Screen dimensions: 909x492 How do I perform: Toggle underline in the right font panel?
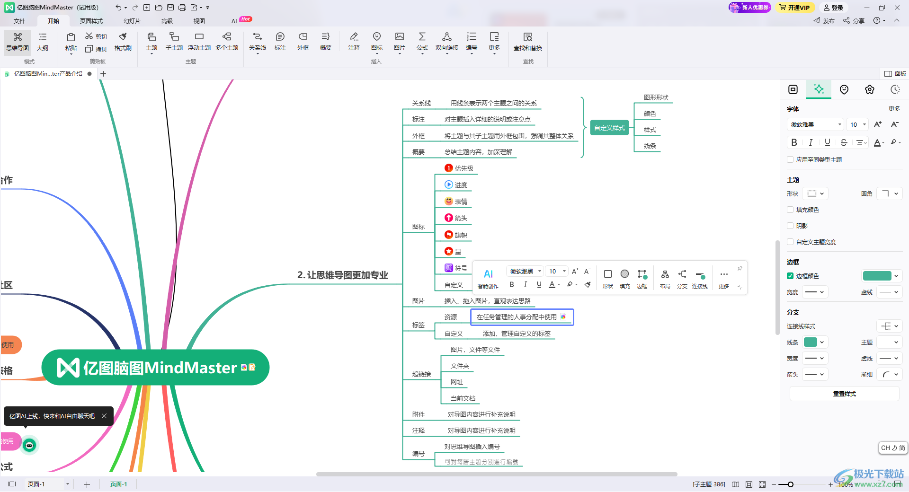(827, 142)
